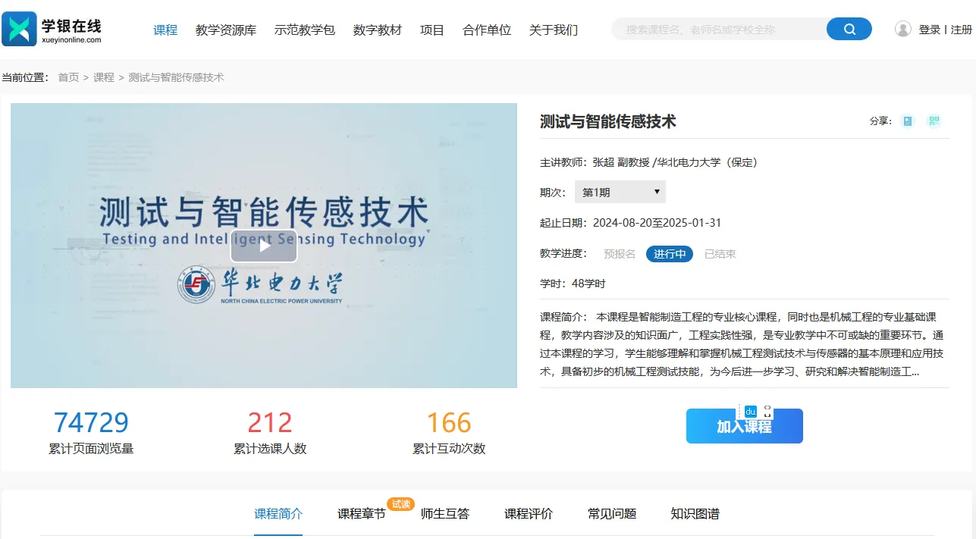
Task: Switch to 知识图谱 tab
Action: [x=695, y=514]
